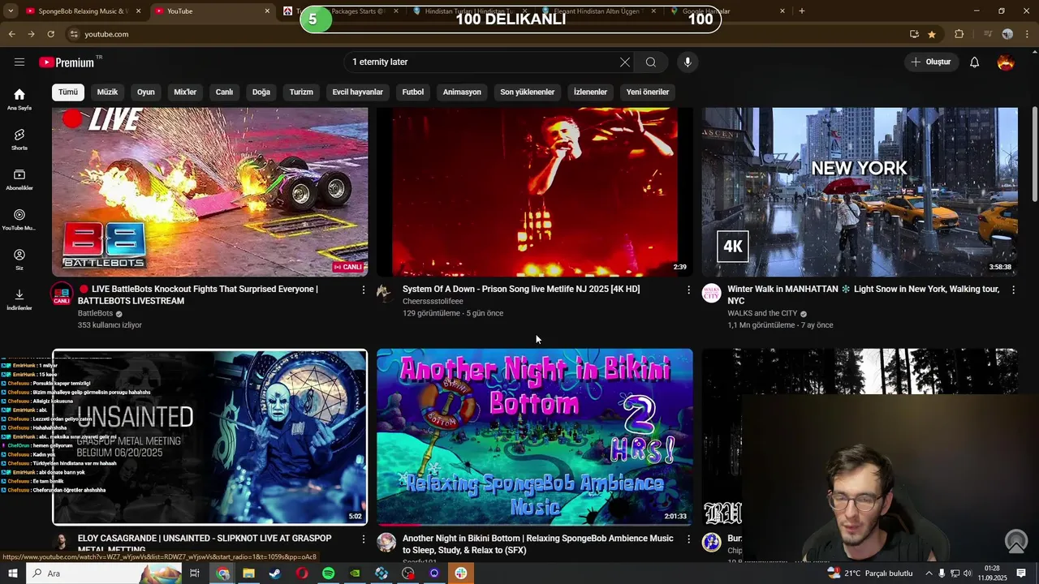Open the Siz page in sidebar
This screenshot has height=584, width=1039.
[x=19, y=260]
